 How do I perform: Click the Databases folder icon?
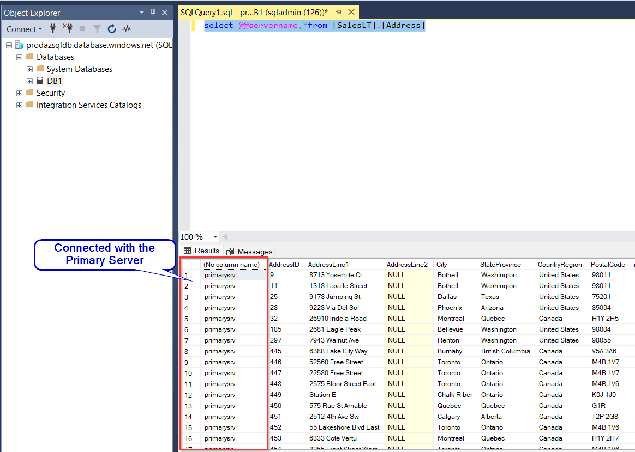(29, 57)
